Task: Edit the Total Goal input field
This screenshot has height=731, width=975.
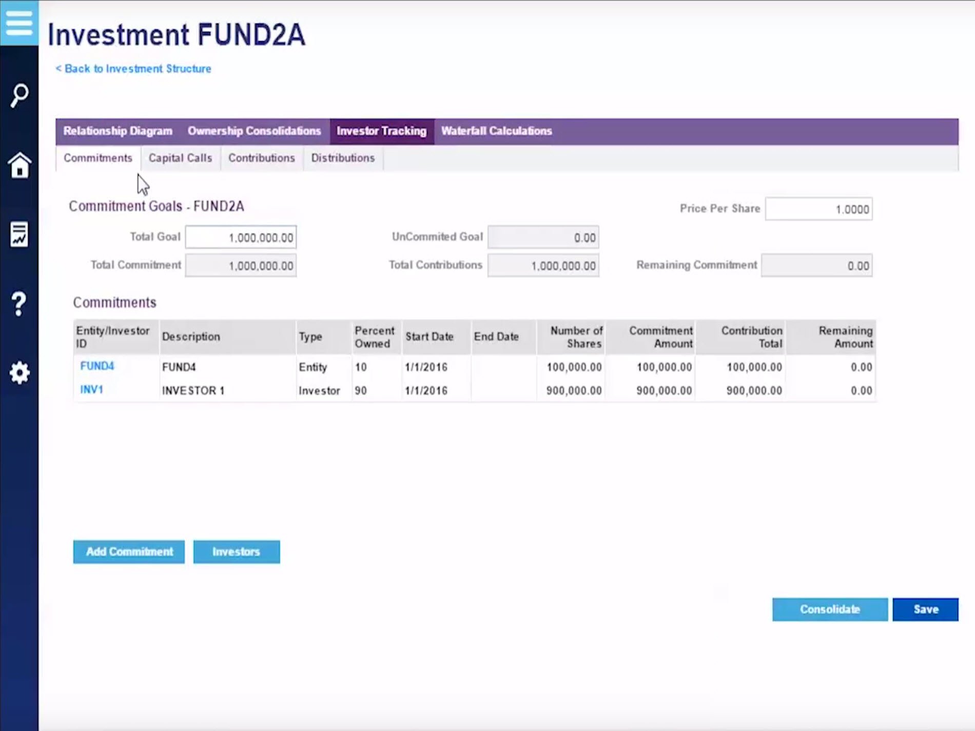Action: click(x=240, y=236)
